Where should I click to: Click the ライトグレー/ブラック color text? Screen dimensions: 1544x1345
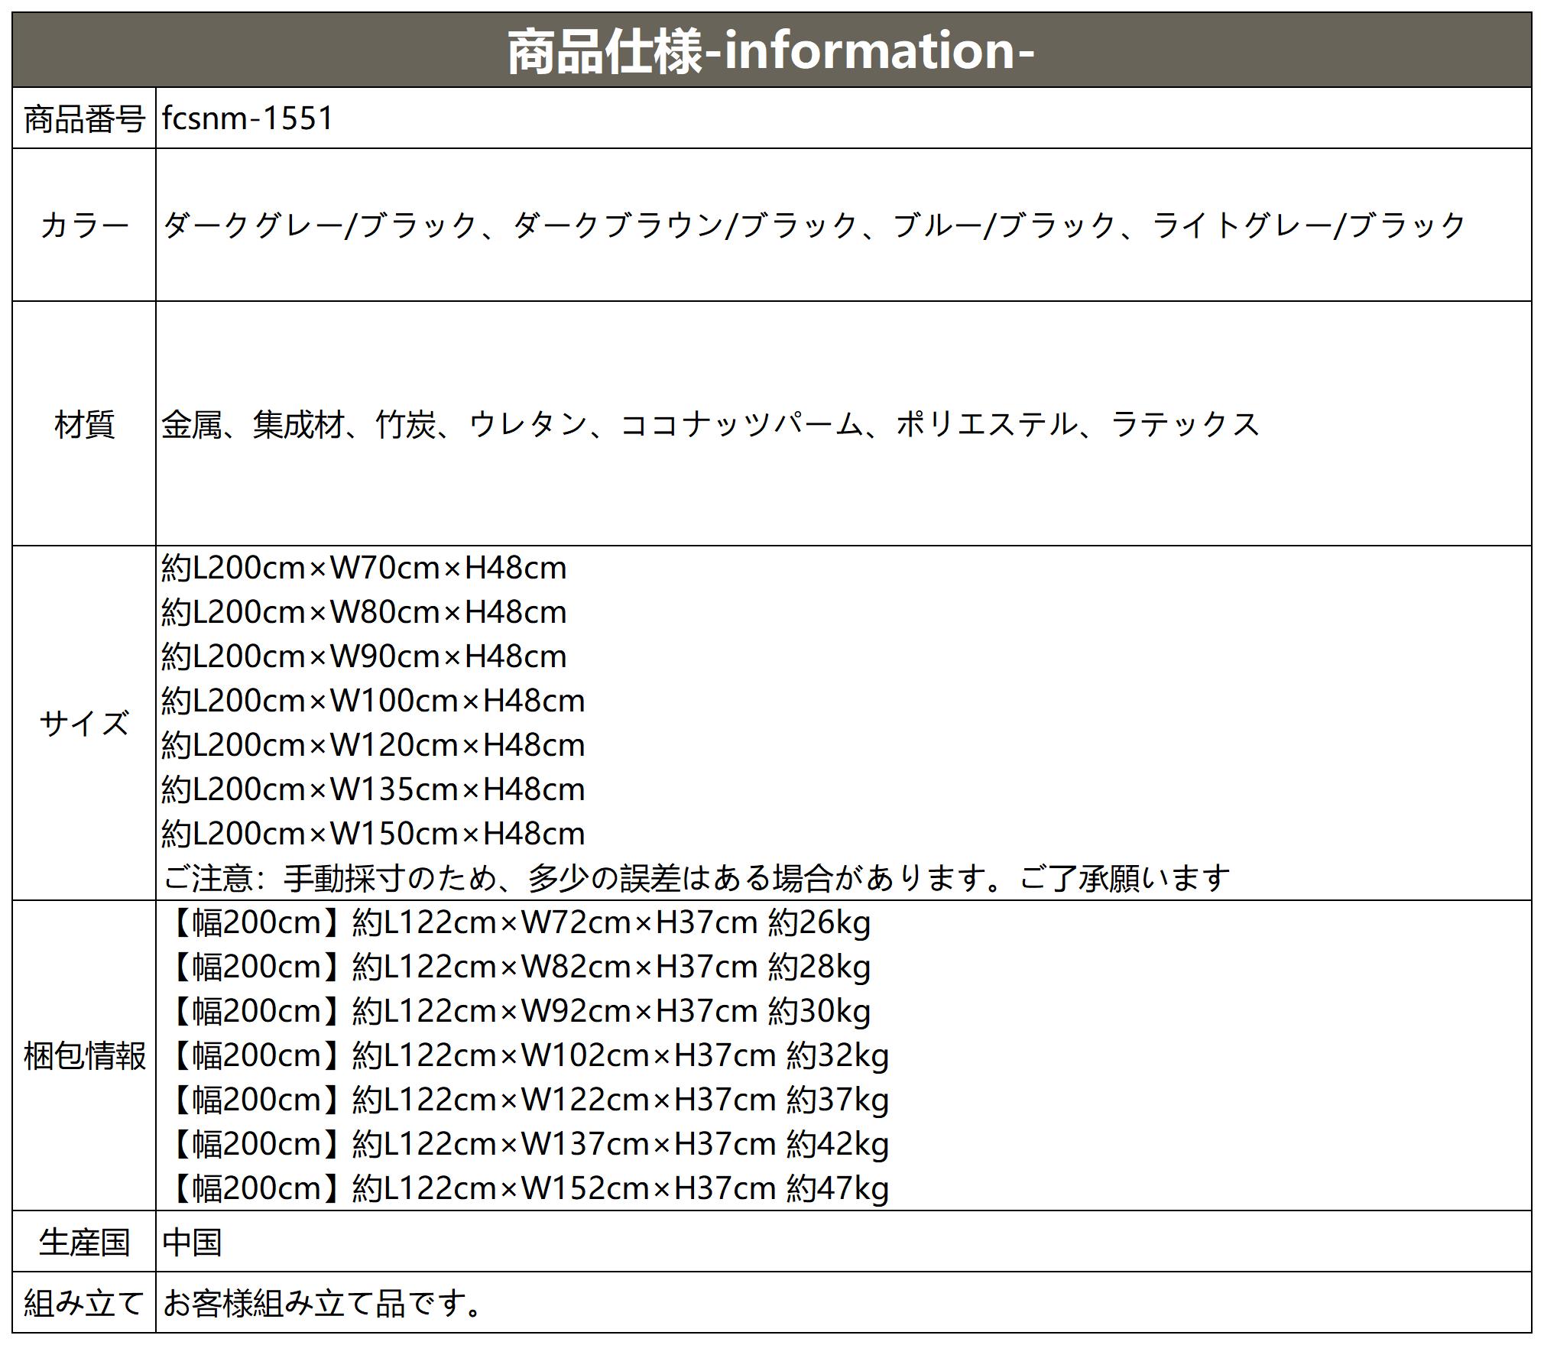click(x=1309, y=225)
